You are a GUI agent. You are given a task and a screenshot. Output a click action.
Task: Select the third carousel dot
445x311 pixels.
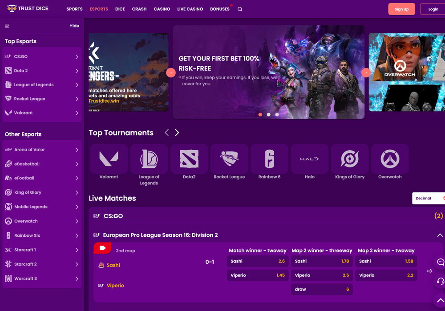click(277, 115)
